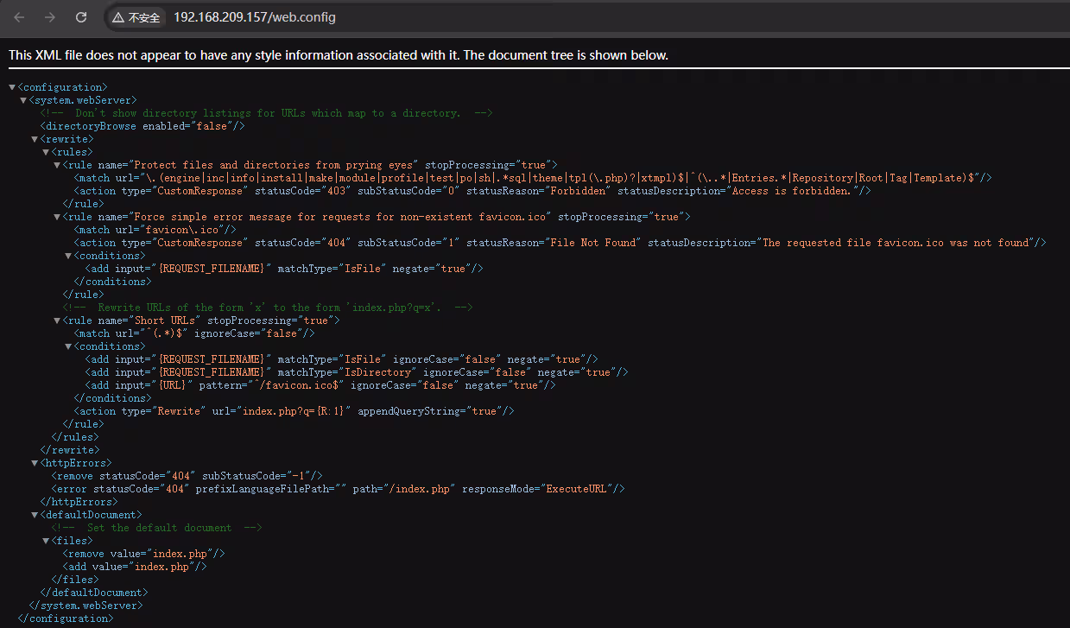Reload the web.config page
Viewport: 1070px width, 628px height.
click(80, 17)
